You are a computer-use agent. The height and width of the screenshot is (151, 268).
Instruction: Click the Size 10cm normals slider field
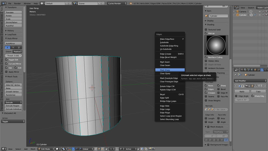pyautogui.click(x=221, y=109)
